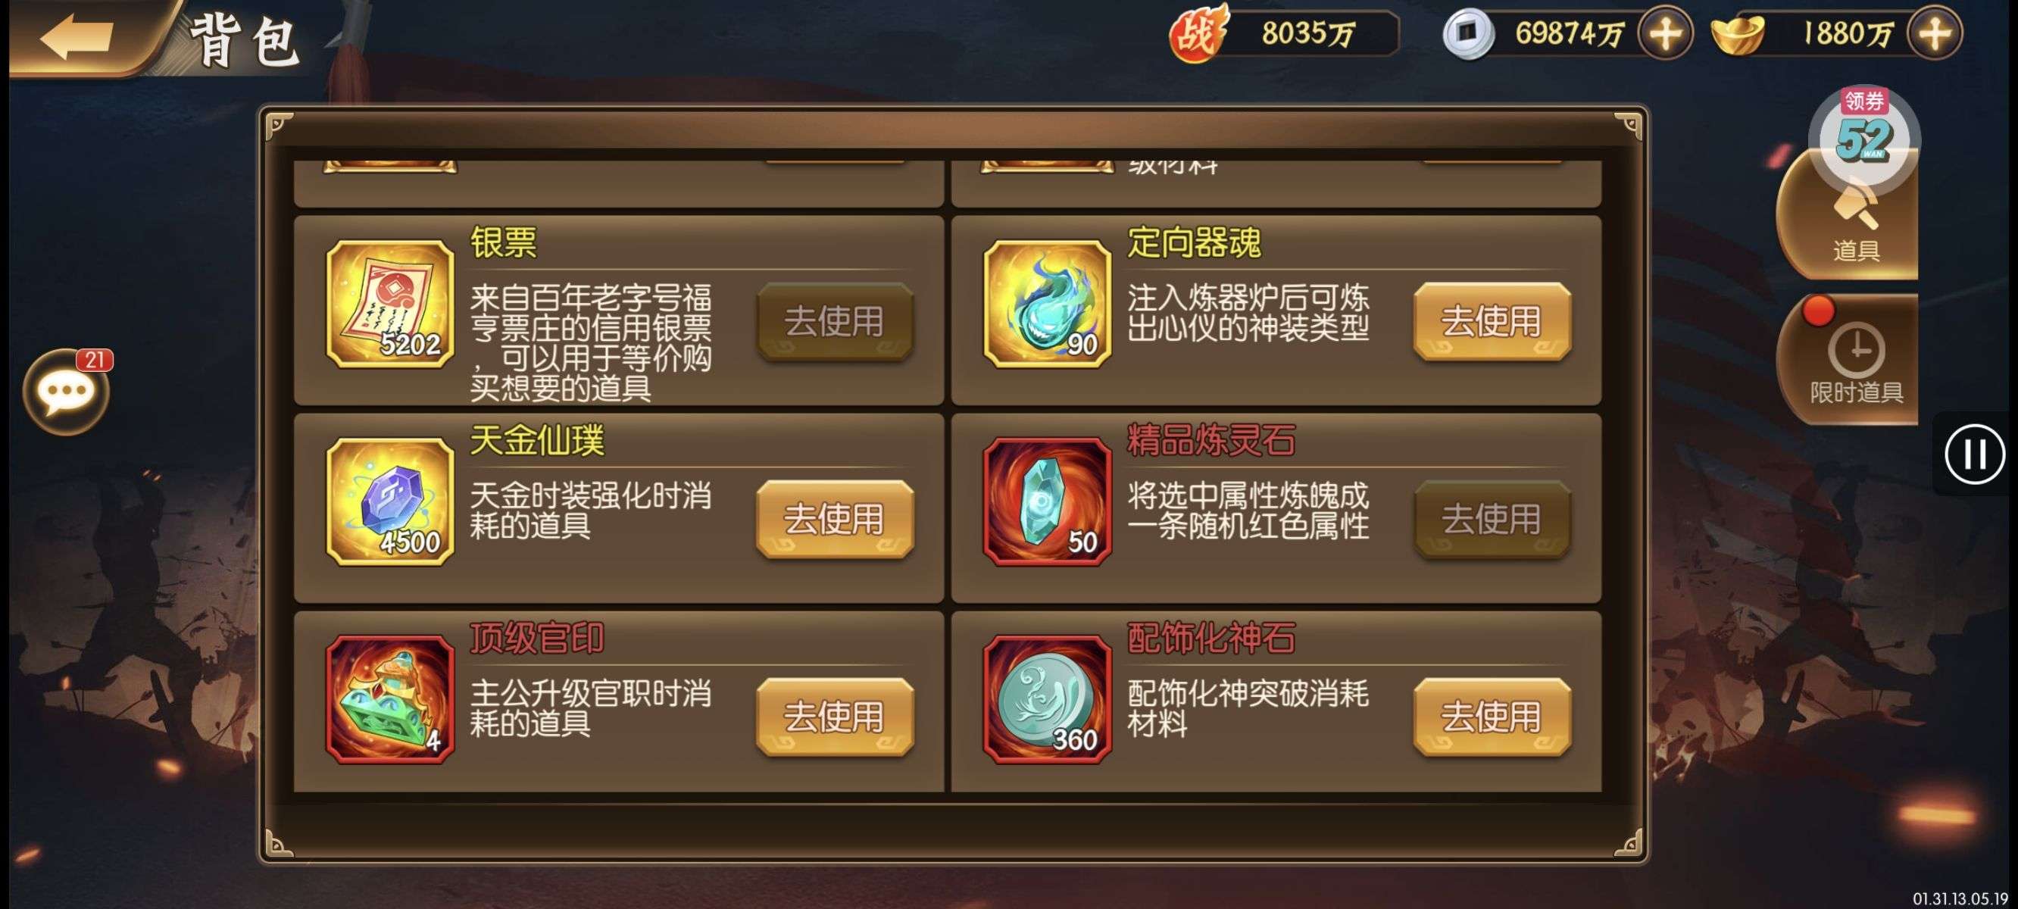Screen dimensions: 2018x909
Task: Click 去使用 for 定向器魂
Action: (x=1492, y=321)
